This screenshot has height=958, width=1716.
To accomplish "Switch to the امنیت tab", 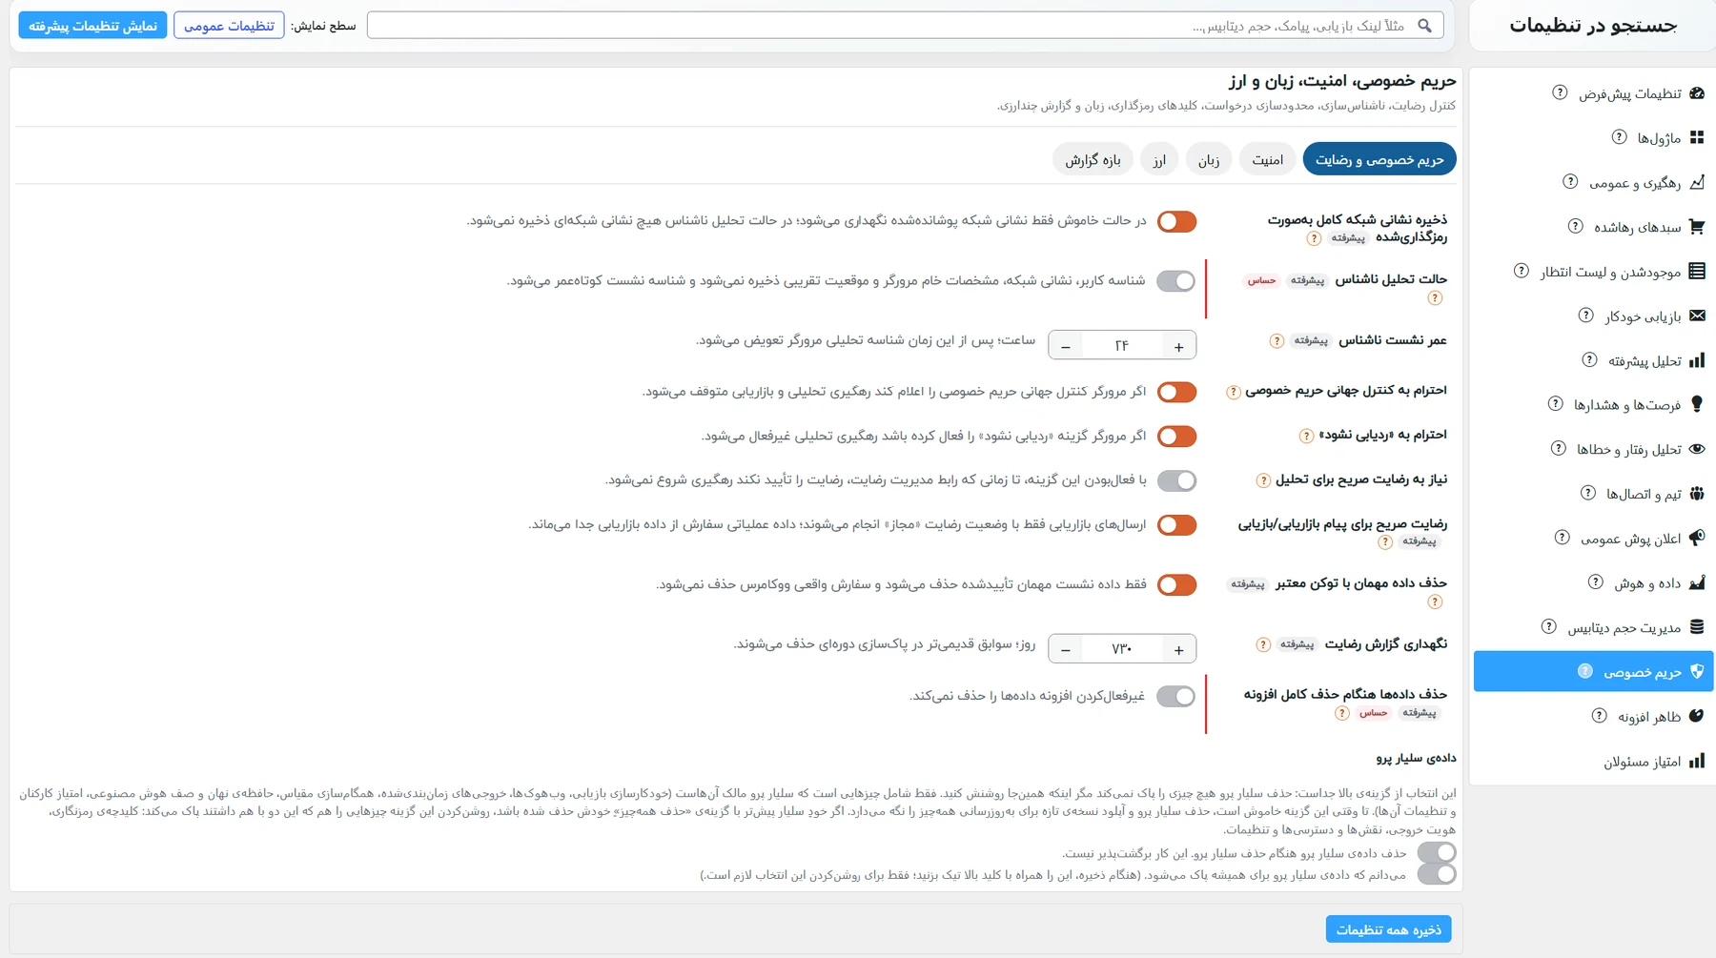I will (1268, 159).
